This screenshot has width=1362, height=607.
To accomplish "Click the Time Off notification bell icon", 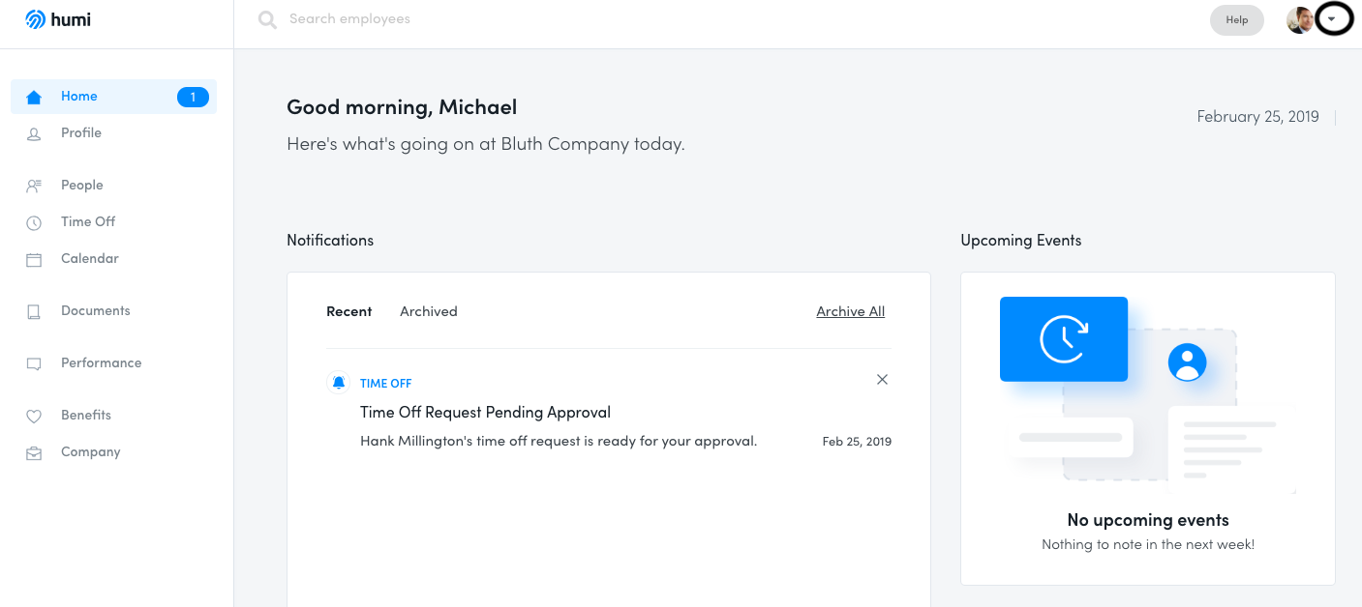I will pos(338,383).
